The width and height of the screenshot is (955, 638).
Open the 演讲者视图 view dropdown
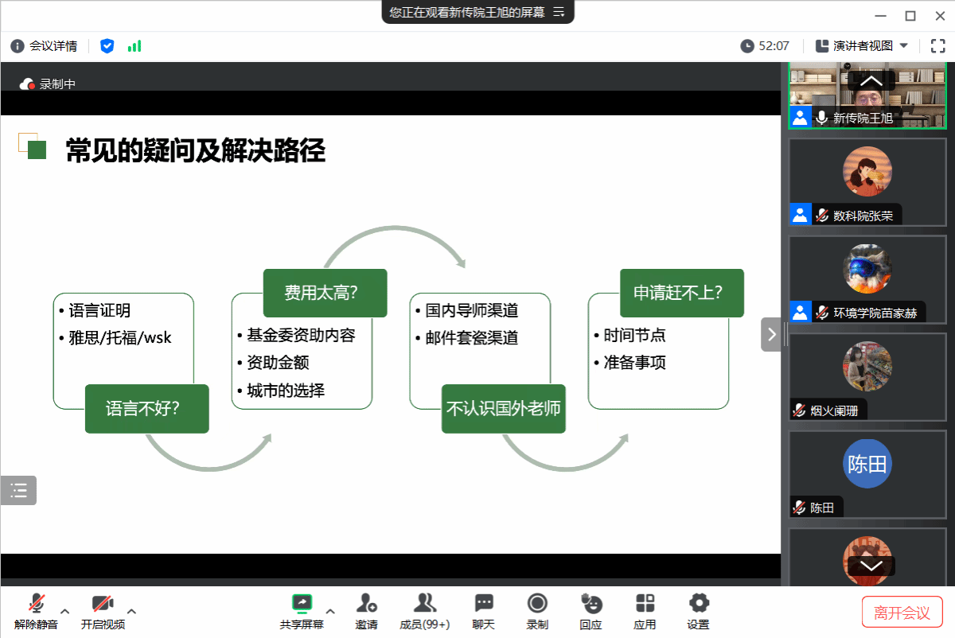(x=863, y=46)
